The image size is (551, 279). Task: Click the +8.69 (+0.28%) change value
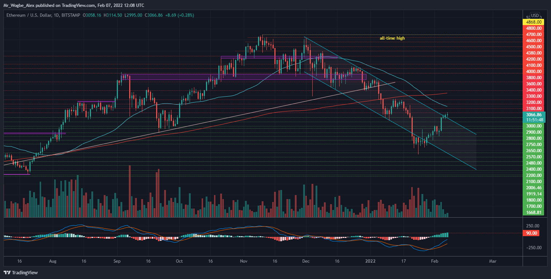(180, 15)
